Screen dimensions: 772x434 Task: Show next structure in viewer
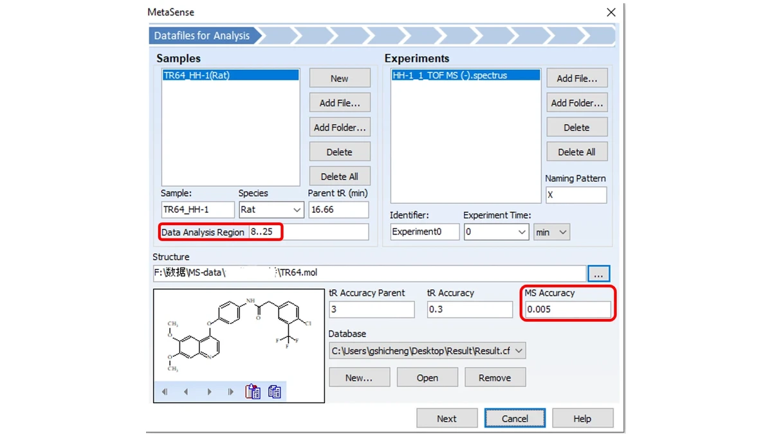[209, 392]
